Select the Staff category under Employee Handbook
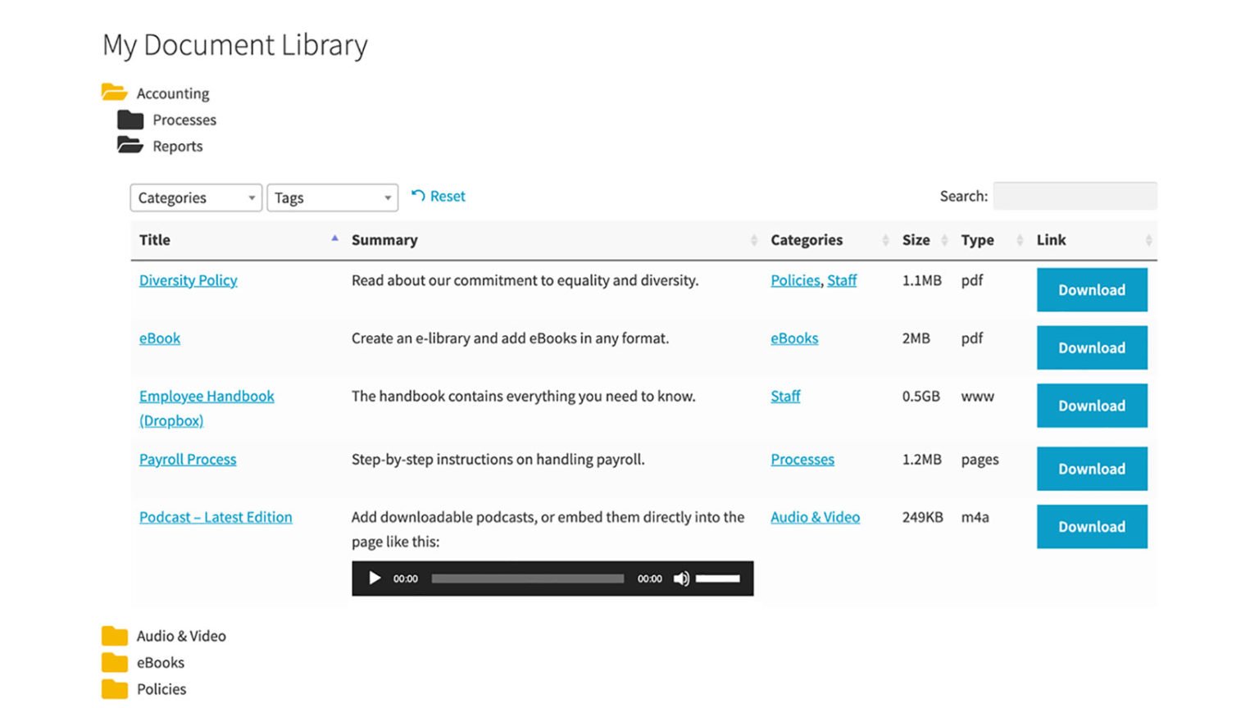Screen dimensions: 1259x708 [784, 396]
